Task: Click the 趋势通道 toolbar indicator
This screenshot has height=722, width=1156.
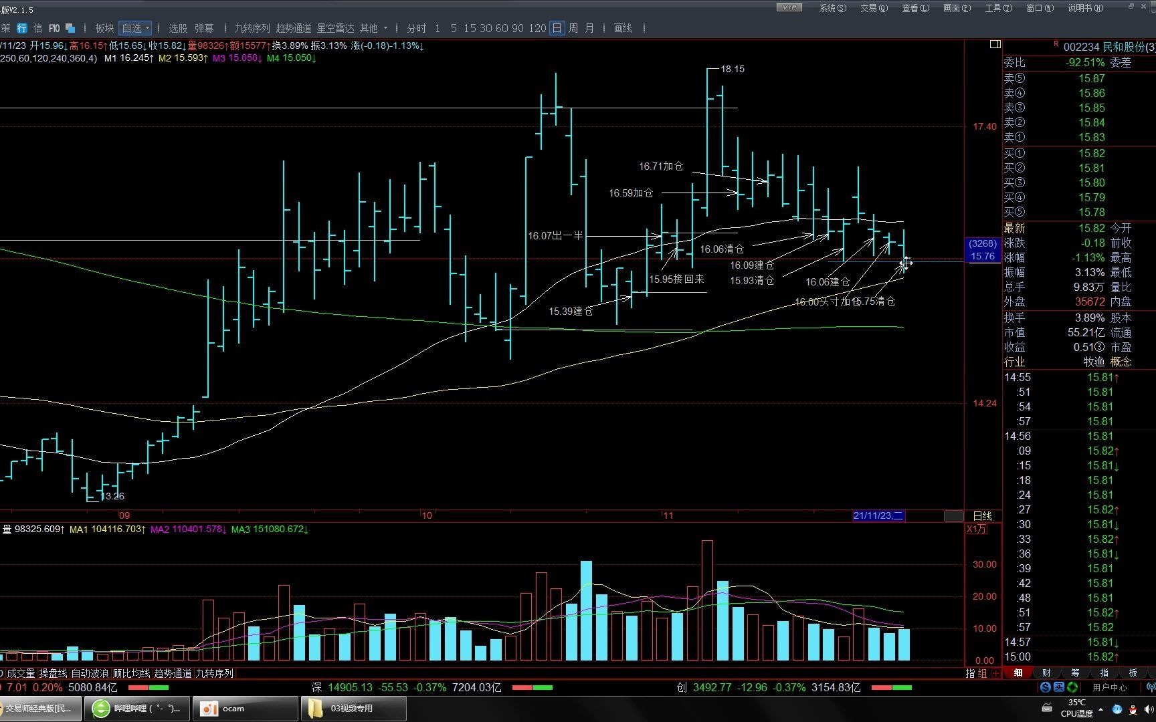Action: [294, 28]
